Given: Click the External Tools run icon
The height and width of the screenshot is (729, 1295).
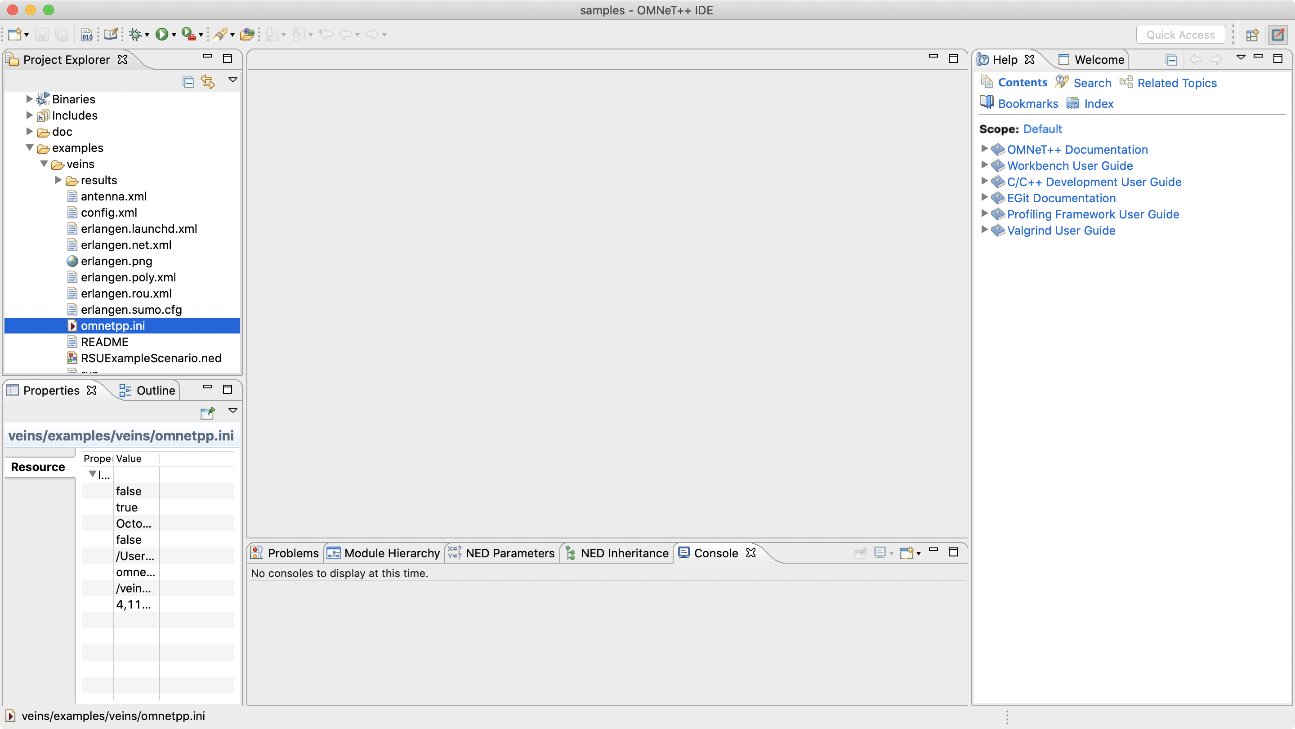Looking at the screenshot, I should pyautogui.click(x=188, y=34).
